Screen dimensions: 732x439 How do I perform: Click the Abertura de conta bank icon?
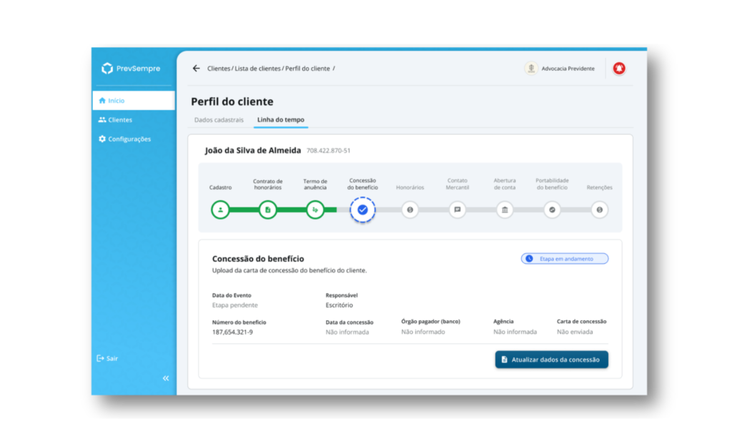pyautogui.click(x=505, y=210)
